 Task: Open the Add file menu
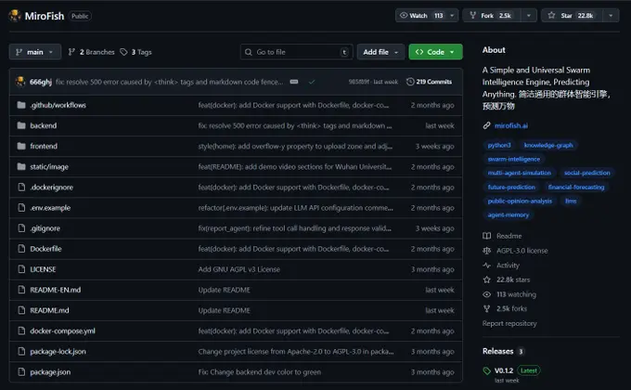(x=382, y=52)
